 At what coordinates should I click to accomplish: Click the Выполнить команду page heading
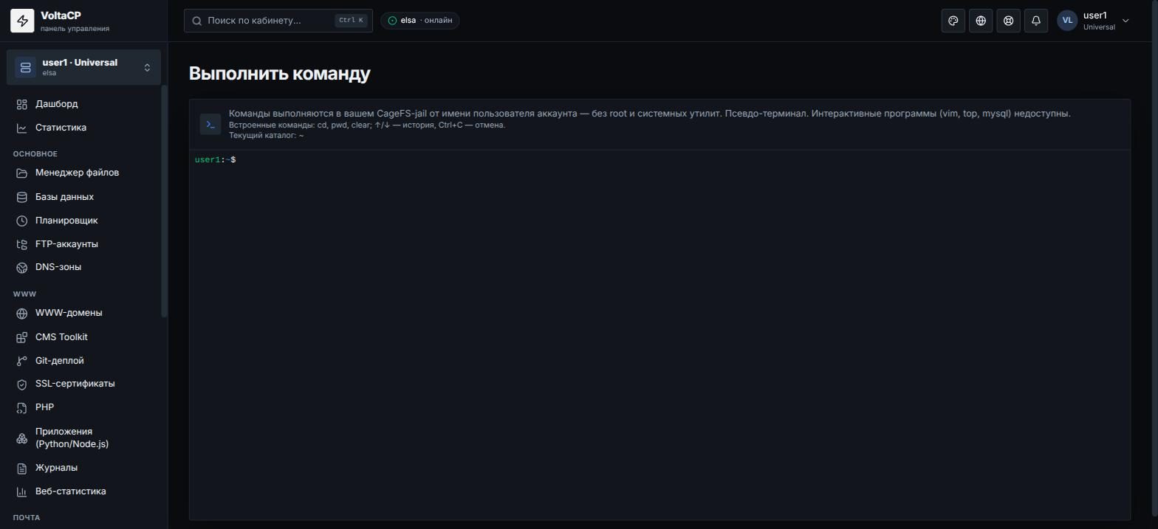280,74
